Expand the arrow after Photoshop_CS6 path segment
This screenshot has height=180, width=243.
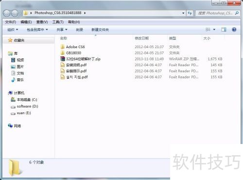[x=85, y=13]
